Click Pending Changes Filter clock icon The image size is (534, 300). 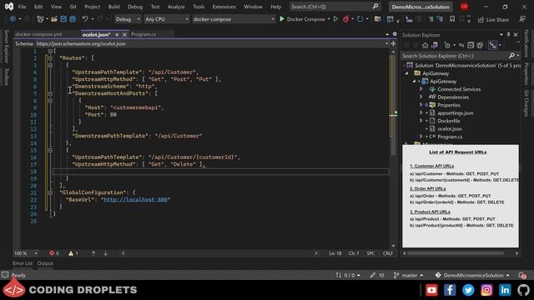point(447,45)
